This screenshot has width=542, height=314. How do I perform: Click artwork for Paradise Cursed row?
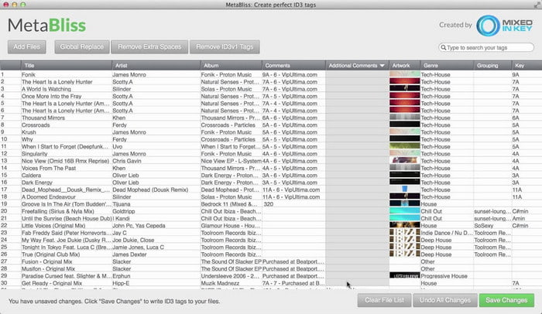(x=404, y=275)
